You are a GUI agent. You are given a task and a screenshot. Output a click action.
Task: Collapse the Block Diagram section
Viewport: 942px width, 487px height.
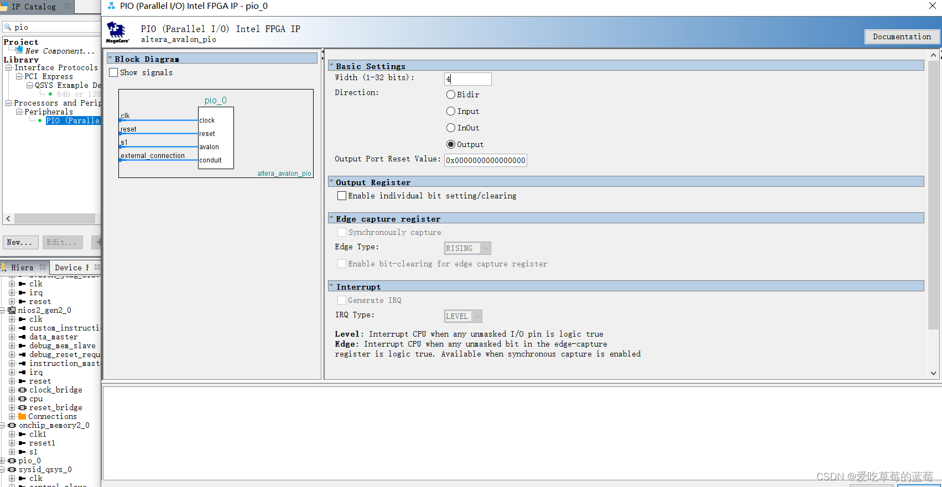point(110,59)
